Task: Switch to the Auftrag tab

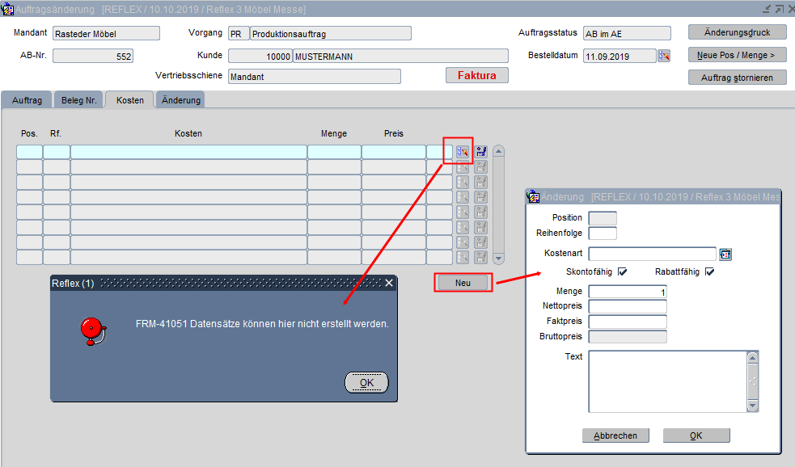Action: click(x=27, y=100)
